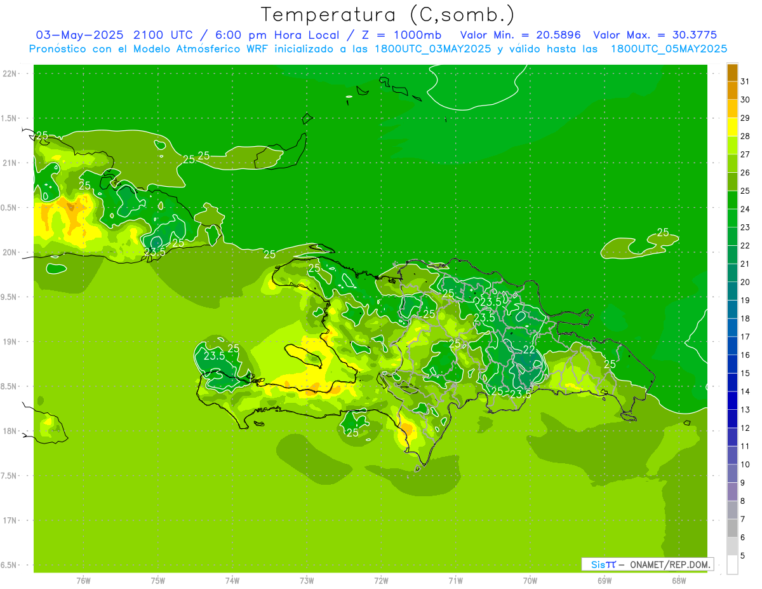762x589 pixels.
Task: Click the legend scale label 20
Action: (745, 282)
